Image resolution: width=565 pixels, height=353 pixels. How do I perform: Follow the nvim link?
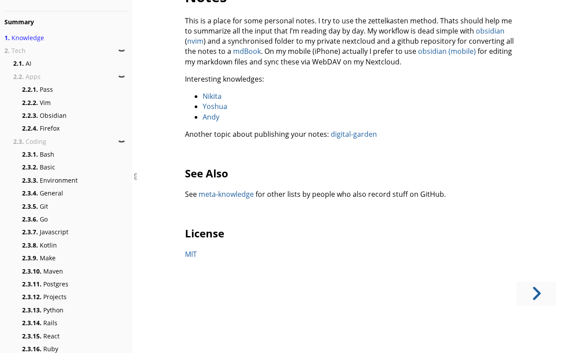coord(195,41)
